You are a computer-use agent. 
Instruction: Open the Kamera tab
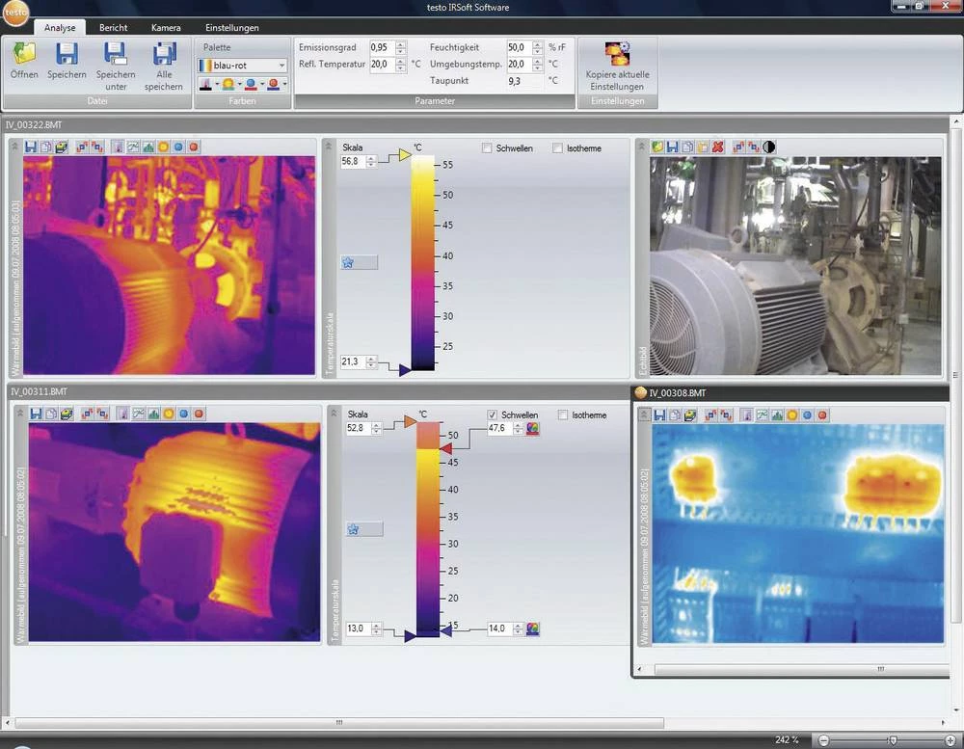pos(166,28)
